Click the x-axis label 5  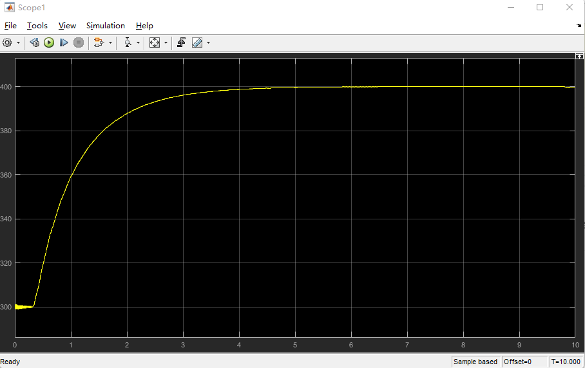(x=295, y=345)
